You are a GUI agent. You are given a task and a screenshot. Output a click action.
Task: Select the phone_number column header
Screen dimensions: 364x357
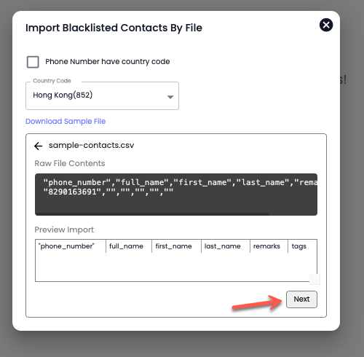(66, 246)
